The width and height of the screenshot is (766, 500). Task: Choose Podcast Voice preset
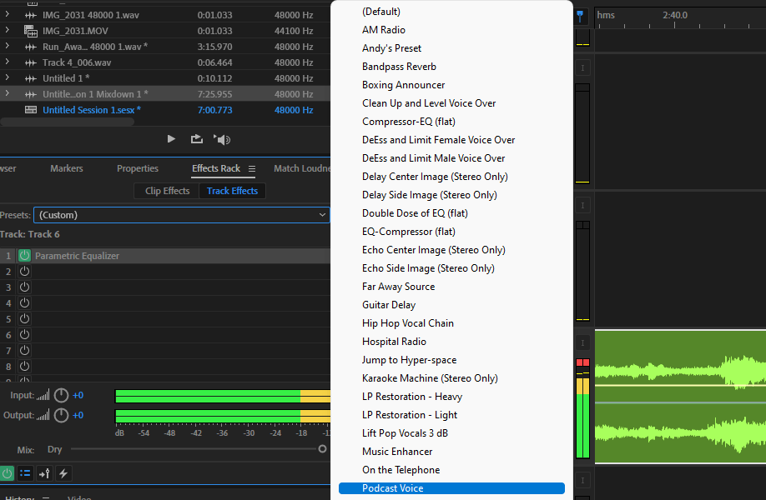point(451,488)
